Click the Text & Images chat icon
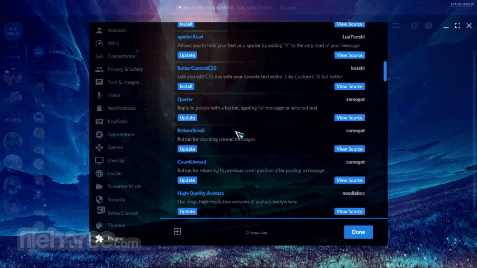The image size is (477, 268). [x=99, y=82]
